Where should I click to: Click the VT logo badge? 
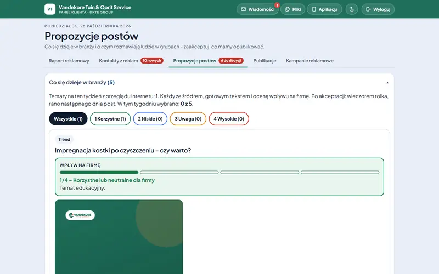[x=50, y=9]
